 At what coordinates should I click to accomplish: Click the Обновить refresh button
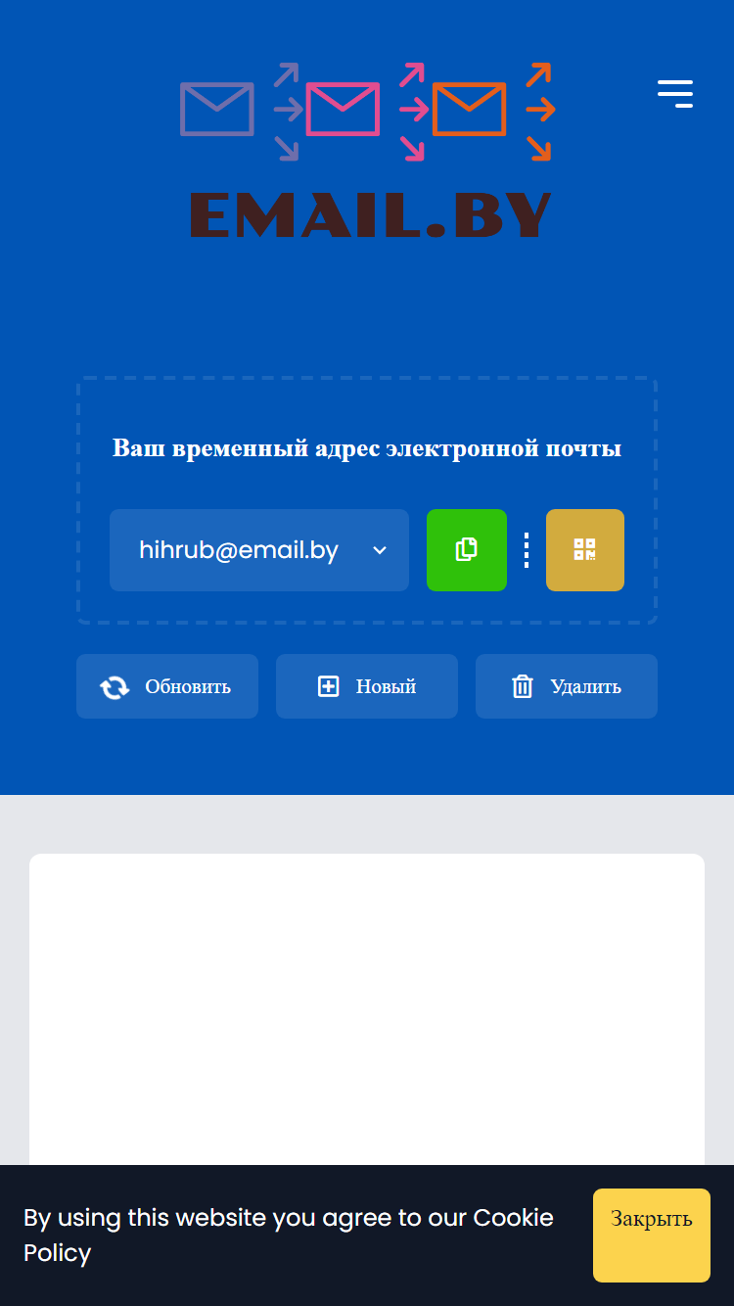coord(167,686)
